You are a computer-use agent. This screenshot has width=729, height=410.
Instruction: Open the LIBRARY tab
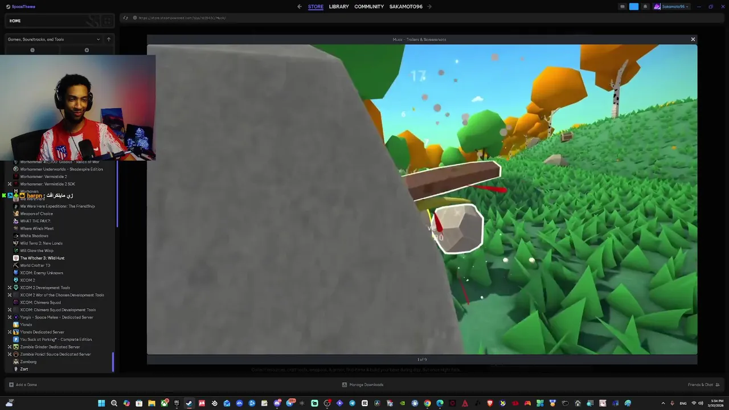(x=339, y=7)
